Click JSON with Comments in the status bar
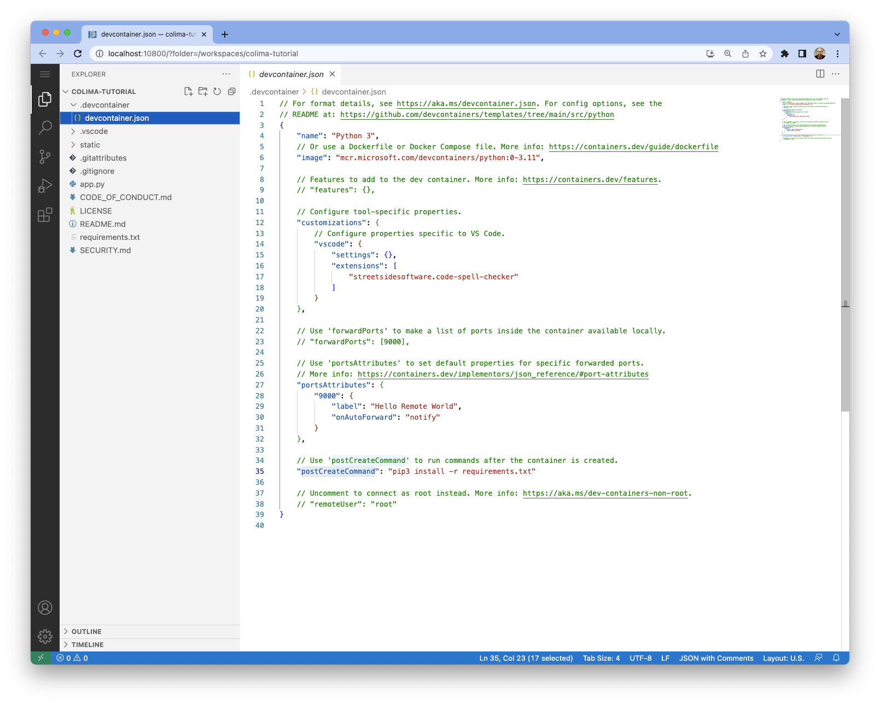Screen dimensions: 880x705 click(x=716, y=658)
